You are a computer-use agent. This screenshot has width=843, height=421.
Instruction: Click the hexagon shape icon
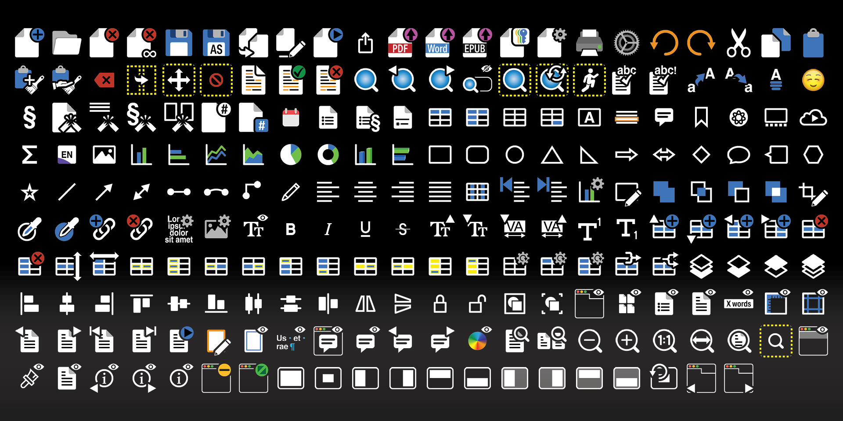coord(813,155)
